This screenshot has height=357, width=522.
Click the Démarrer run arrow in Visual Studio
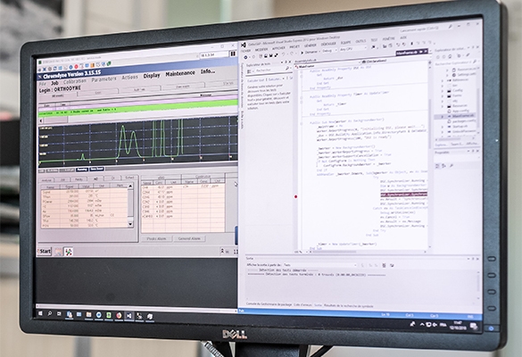point(302,53)
